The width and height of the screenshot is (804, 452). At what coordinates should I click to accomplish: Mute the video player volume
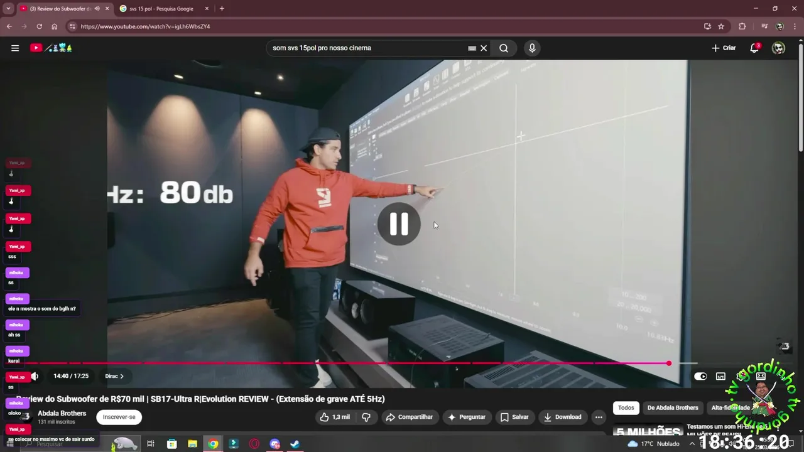pyautogui.click(x=35, y=376)
